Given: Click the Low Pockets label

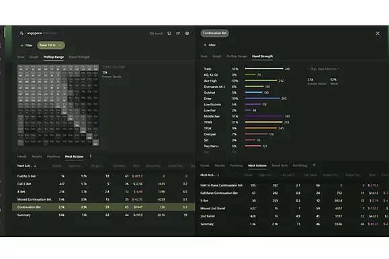Looking at the screenshot, I should point(212,105).
